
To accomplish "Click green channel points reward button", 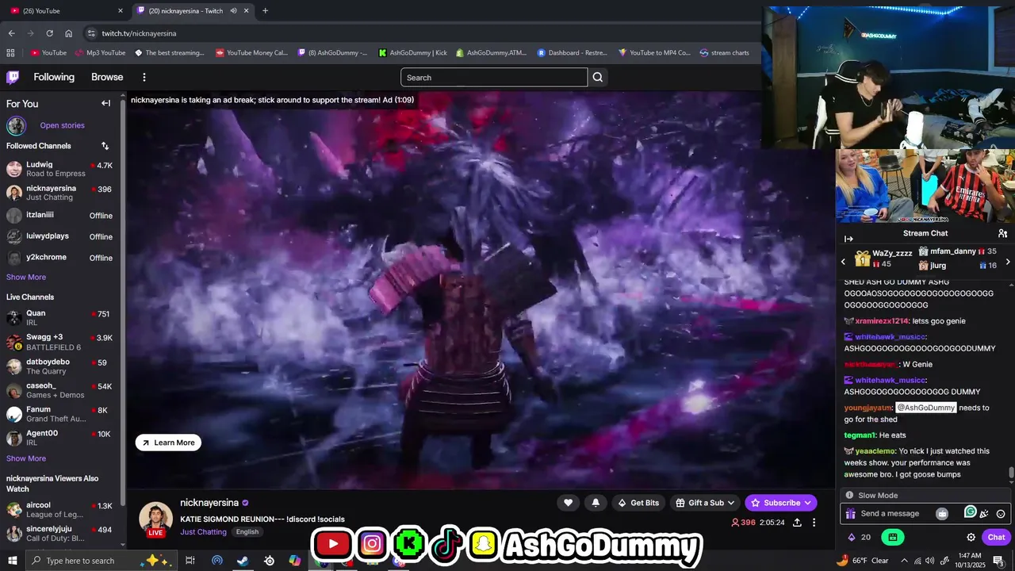I will [892, 537].
